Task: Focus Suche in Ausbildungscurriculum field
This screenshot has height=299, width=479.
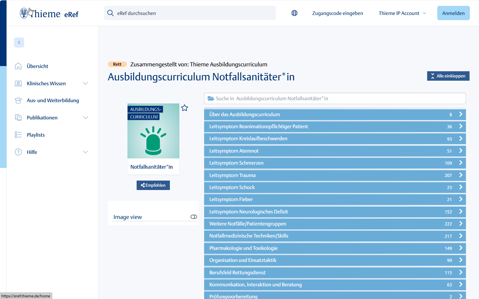Action: point(335,98)
